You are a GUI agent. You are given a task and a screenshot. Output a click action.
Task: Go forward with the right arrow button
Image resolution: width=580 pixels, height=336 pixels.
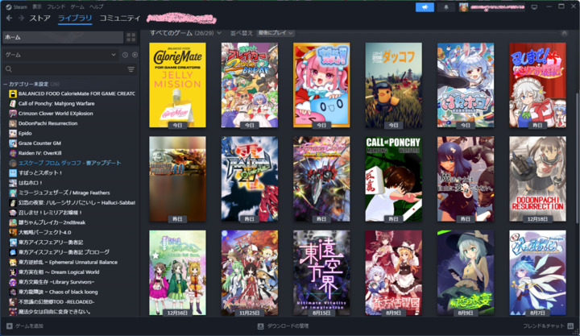point(21,19)
